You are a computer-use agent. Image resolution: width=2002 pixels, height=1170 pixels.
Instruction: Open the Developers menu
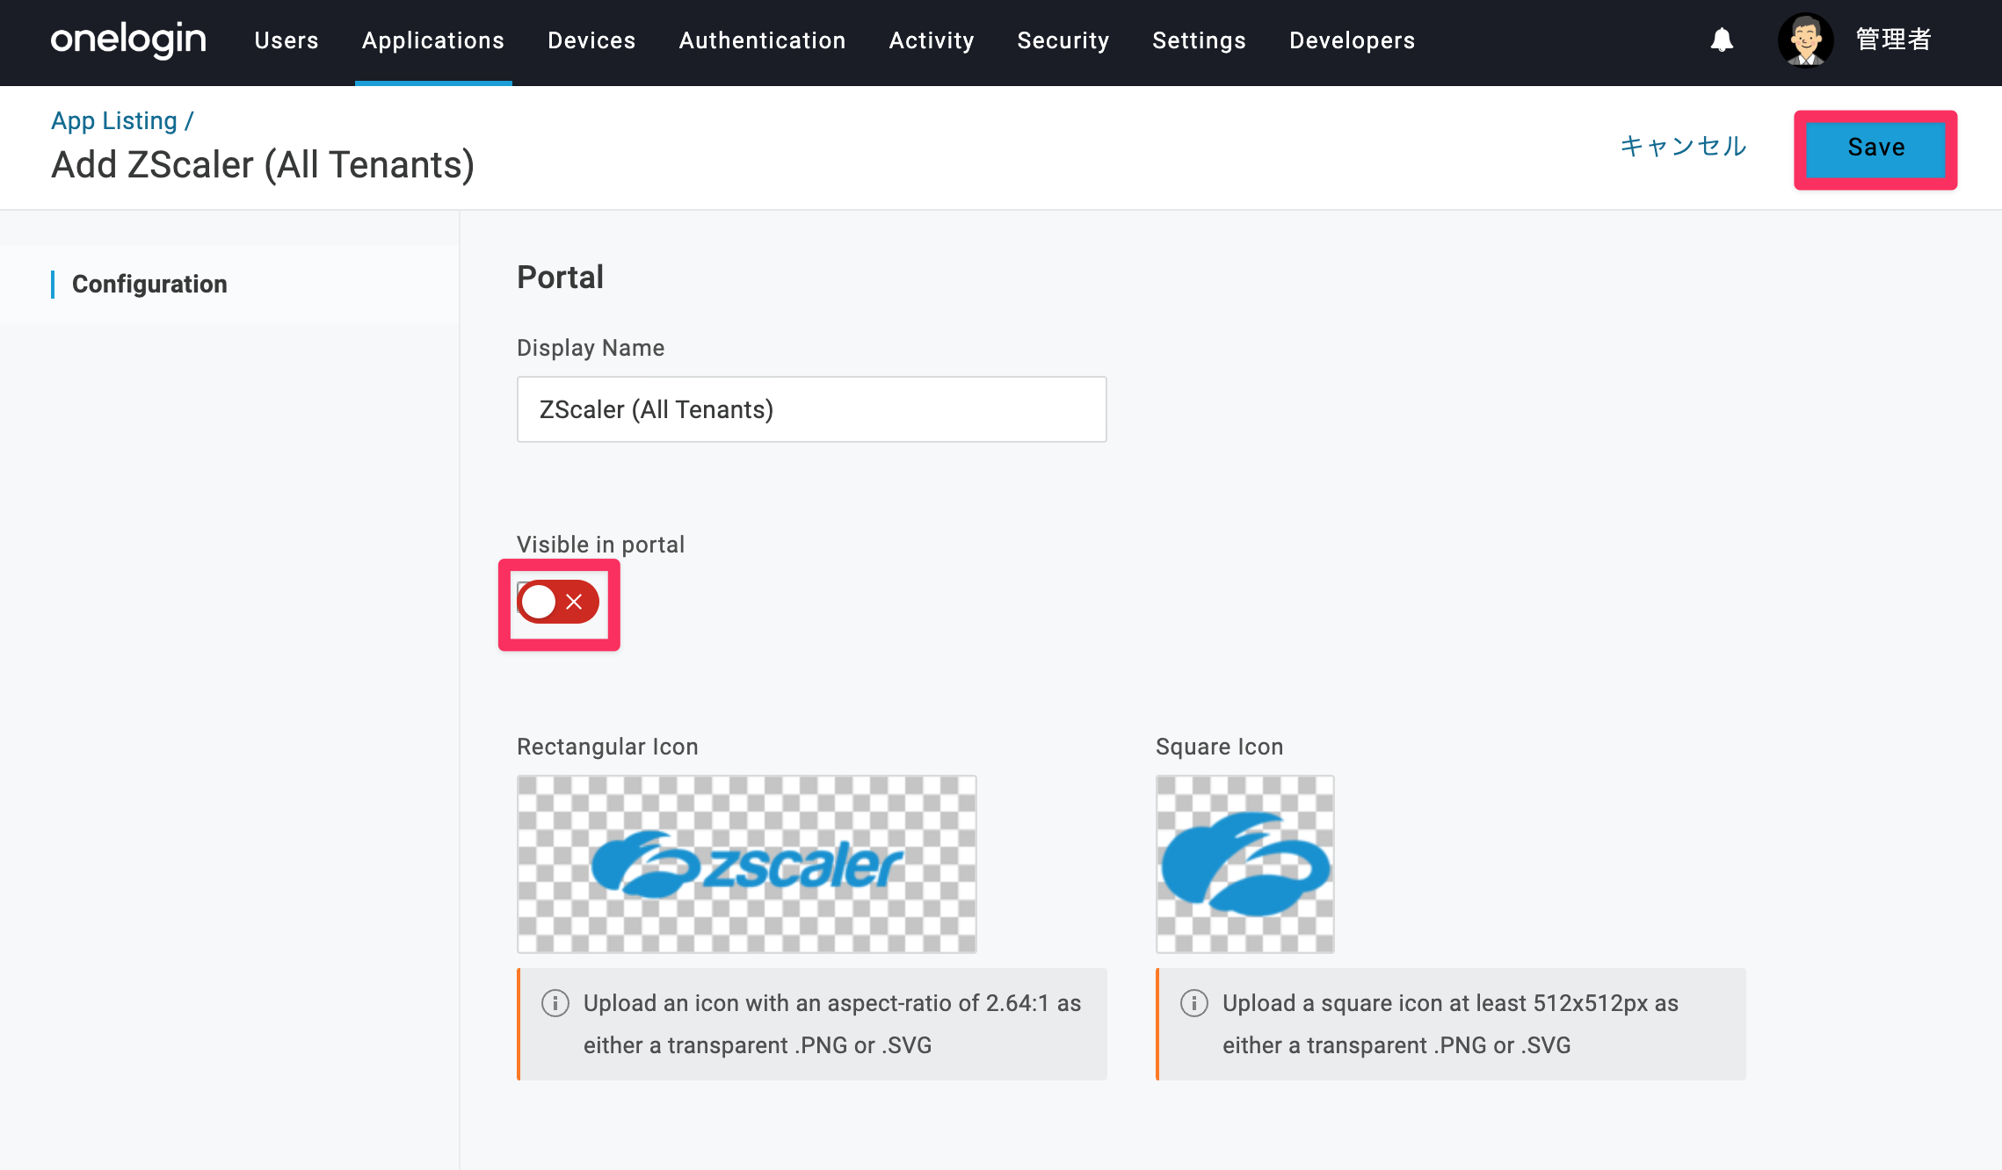[1352, 40]
